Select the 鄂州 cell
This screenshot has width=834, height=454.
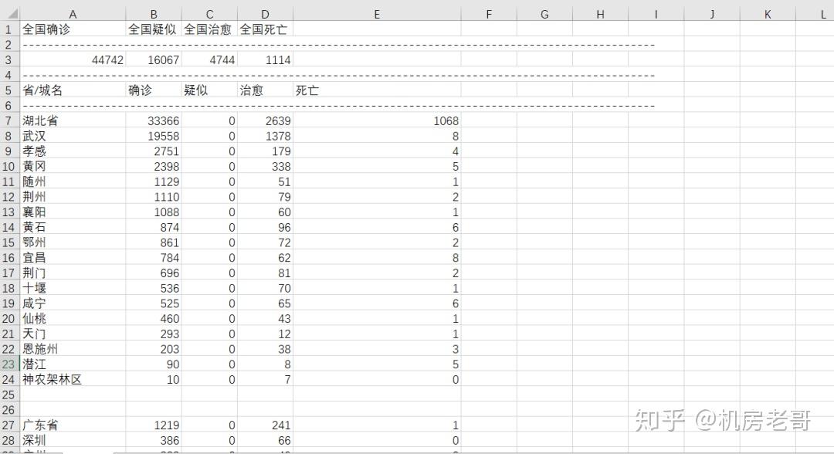pos(73,242)
